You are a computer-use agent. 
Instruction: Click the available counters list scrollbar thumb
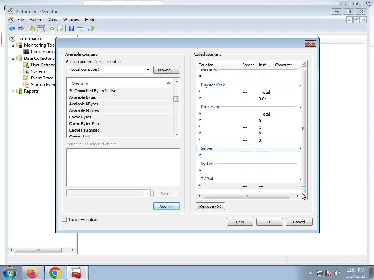(x=176, y=99)
